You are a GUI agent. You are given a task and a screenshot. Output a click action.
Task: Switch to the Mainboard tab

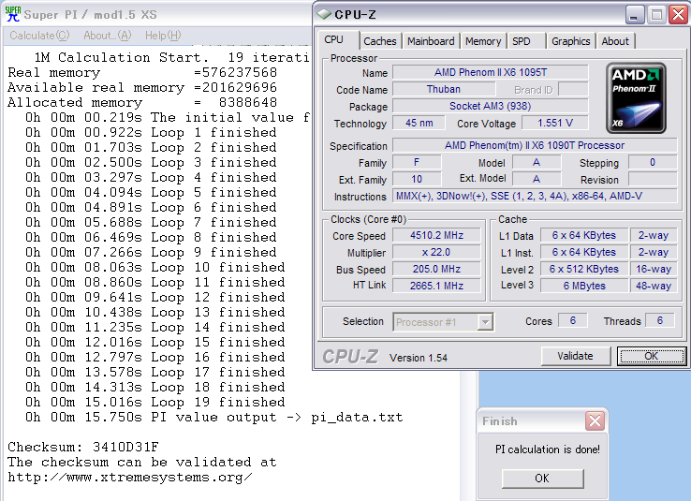431,41
